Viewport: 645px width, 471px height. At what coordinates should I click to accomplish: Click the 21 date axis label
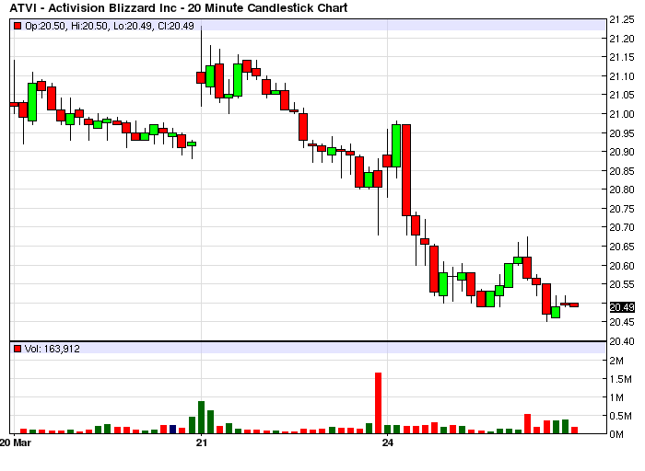[x=201, y=442]
